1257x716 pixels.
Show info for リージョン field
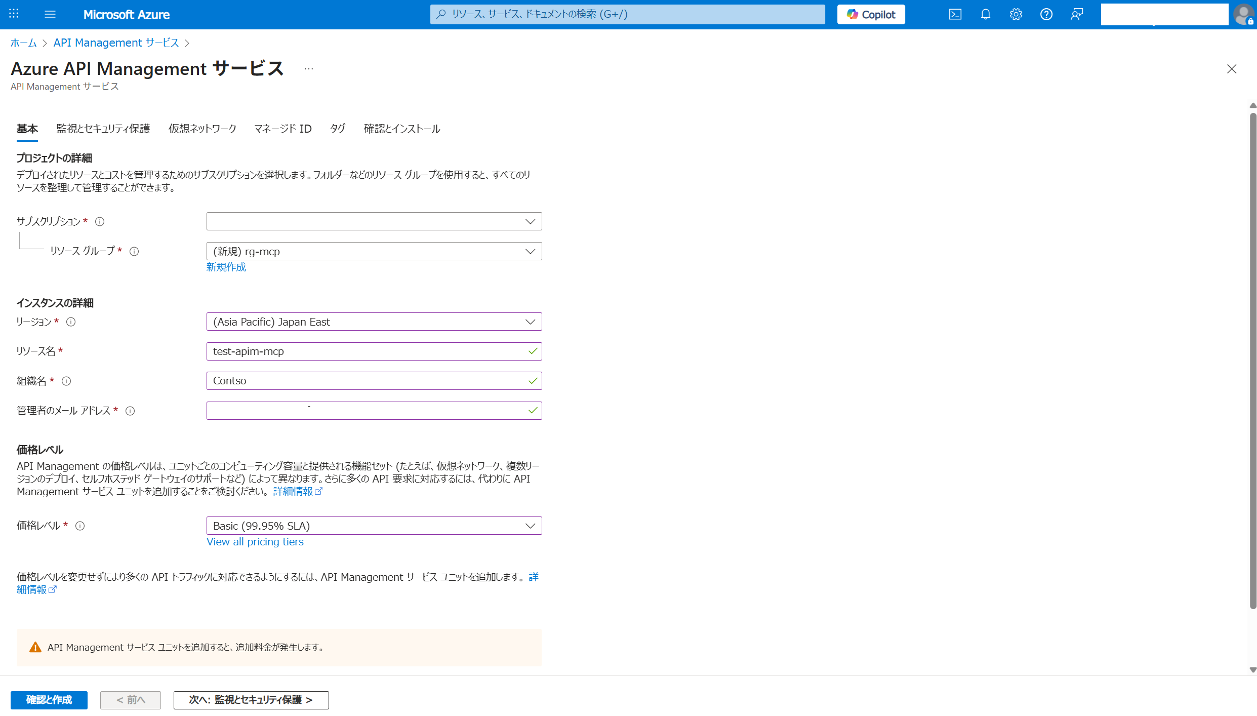[71, 322]
